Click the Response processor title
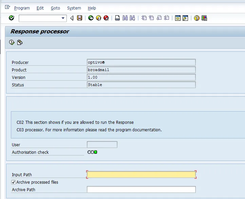 [x=40, y=31]
